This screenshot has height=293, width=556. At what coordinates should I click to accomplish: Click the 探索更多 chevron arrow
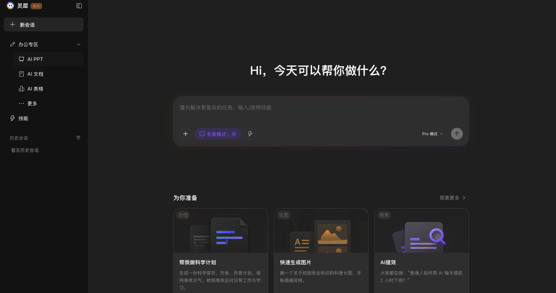coord(464,198)
